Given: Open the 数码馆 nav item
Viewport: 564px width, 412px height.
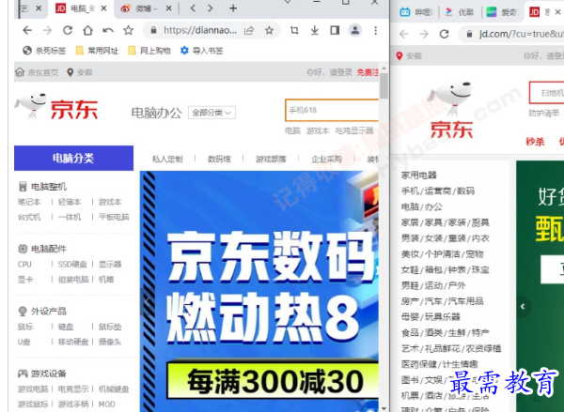Looking at the screenshot, I should pos(219,160).
